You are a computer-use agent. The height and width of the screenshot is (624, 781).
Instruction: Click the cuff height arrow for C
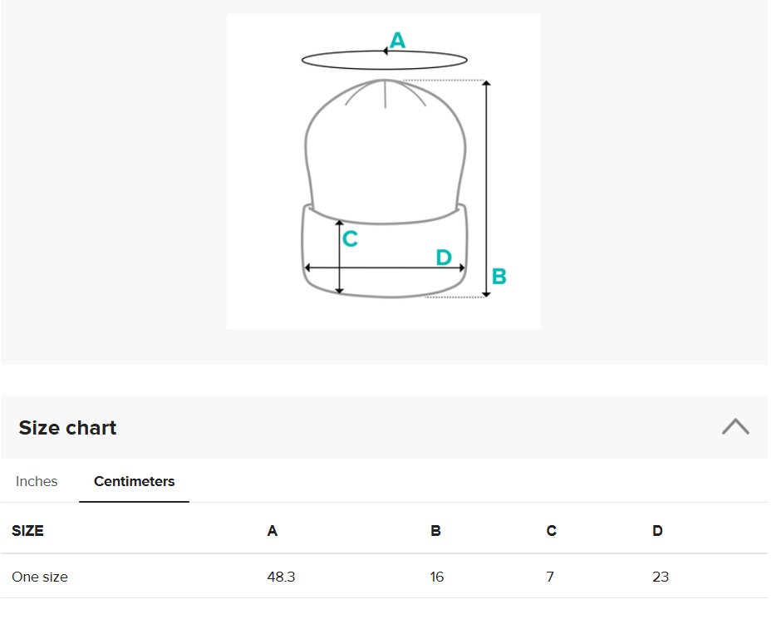point(339,257)
